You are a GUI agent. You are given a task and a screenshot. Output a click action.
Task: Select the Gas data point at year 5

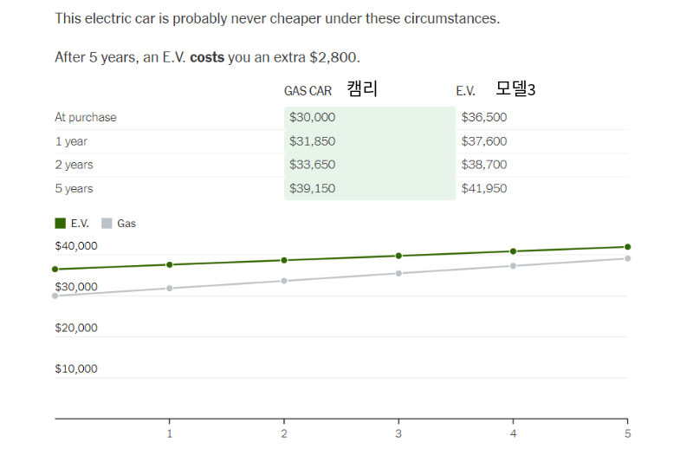[627, 258]
